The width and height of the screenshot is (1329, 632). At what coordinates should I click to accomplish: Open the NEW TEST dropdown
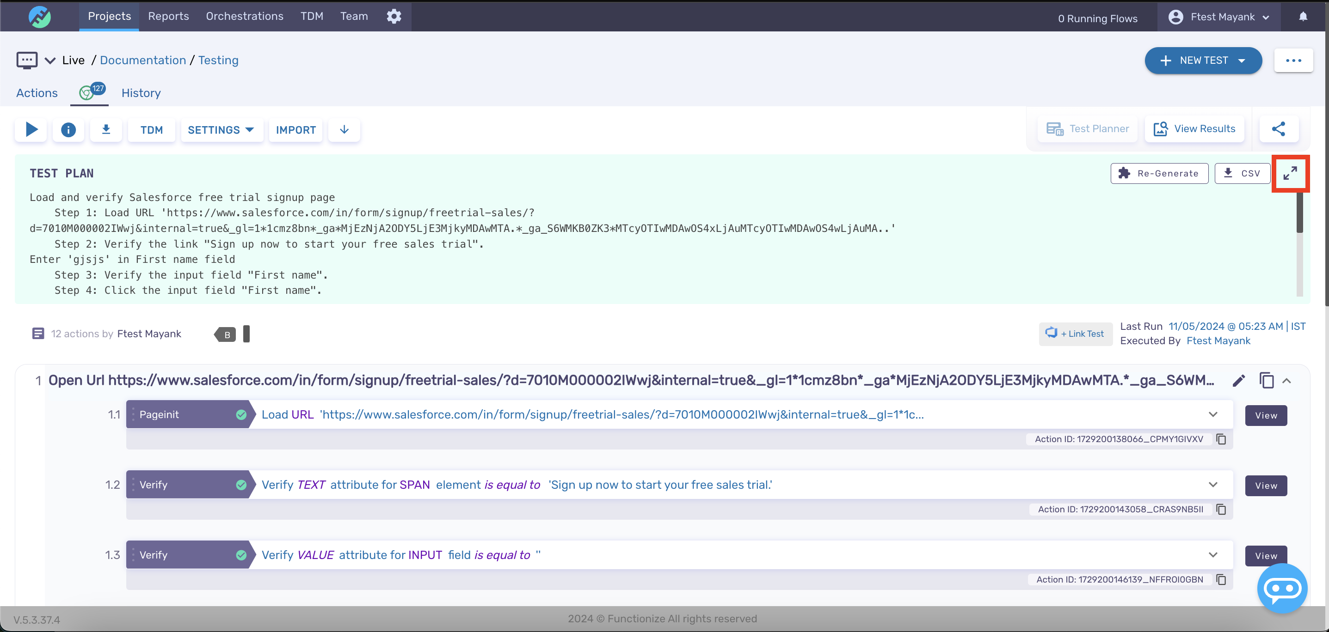pyautogui.click(x=1203, y=61)
